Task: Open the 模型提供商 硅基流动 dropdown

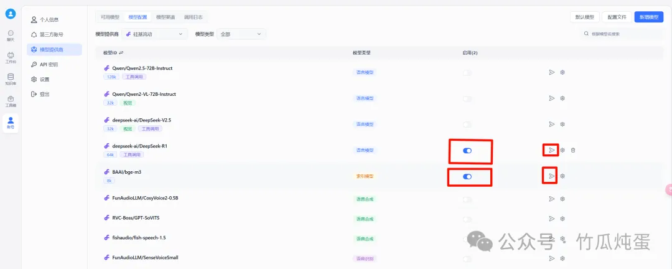Action: [x=154, y=34]
